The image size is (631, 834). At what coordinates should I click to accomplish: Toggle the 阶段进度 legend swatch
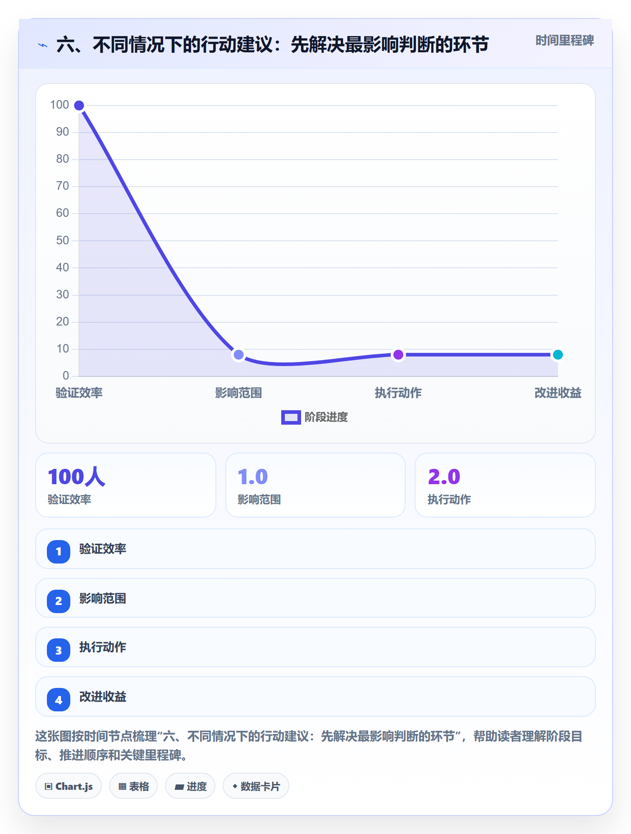(x=291, y=417)
